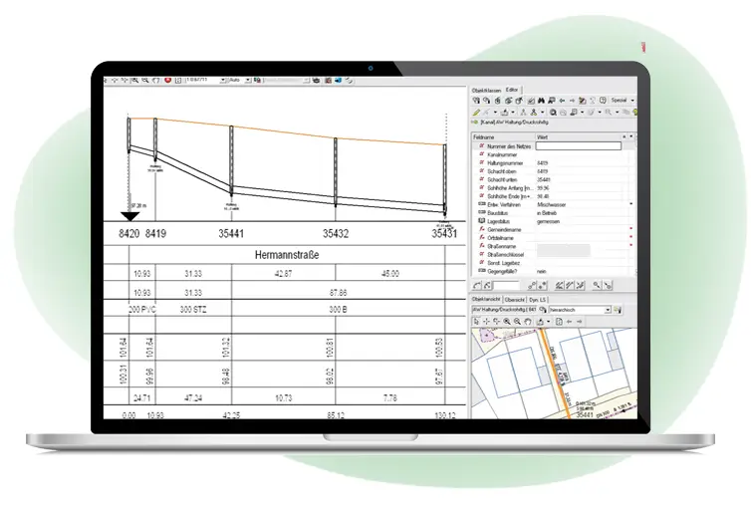This screenshot has width=751, height=506.
Task: Click the arrow pointer tool in map toolbar
Action: click(x=476, y=322)
